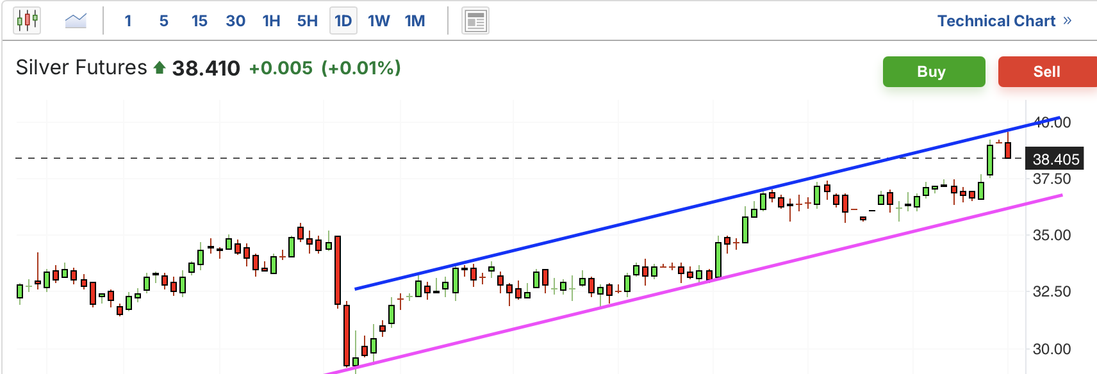Image resolution: width=1097 pixels, height=374 pixels.
Task: Switch to the area chart type icon
Action: tap(76, 21)
